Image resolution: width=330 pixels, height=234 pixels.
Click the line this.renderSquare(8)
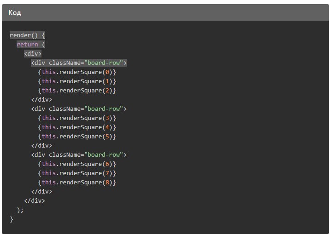pyautogui.click(x=77, y=183)
